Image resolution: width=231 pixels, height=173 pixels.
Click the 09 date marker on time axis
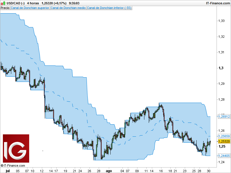tap(137, 171)
